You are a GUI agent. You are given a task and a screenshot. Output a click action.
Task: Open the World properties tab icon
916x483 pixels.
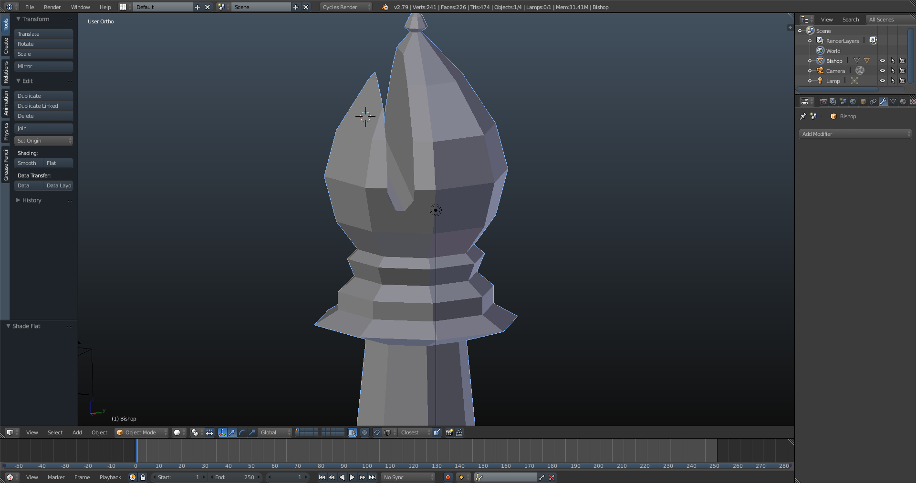pyautogui.click(x=853, y=102)
